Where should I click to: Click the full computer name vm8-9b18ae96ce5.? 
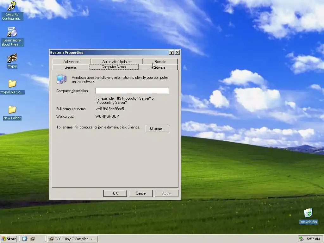click(x=110, y=109)
